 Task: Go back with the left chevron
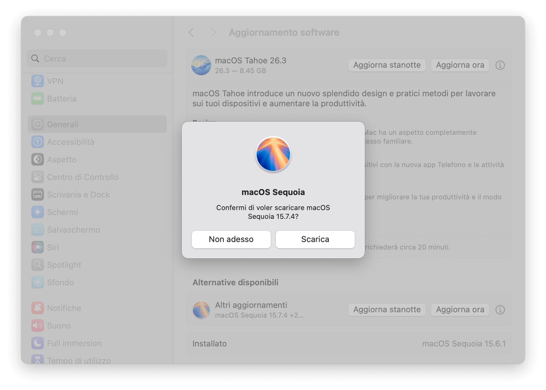[x=191, y=32]
